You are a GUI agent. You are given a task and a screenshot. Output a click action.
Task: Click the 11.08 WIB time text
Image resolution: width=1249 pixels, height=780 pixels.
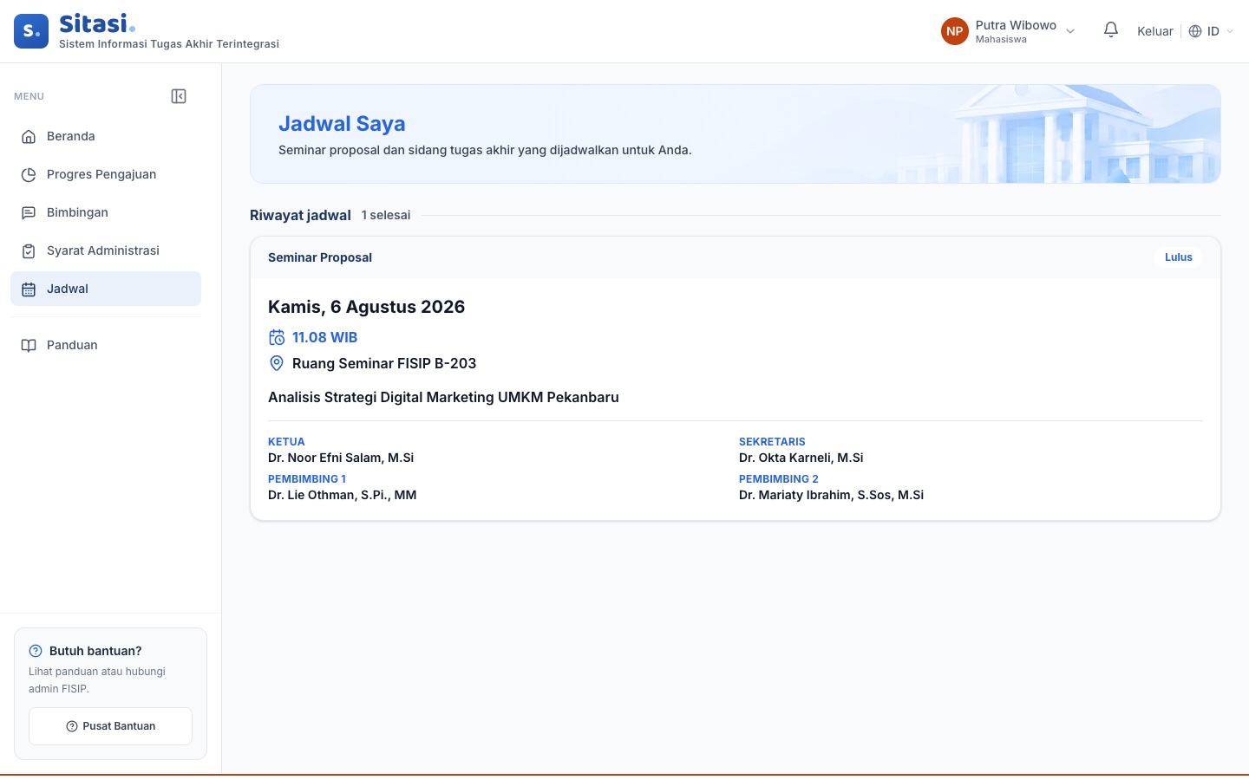coord(325,337)
